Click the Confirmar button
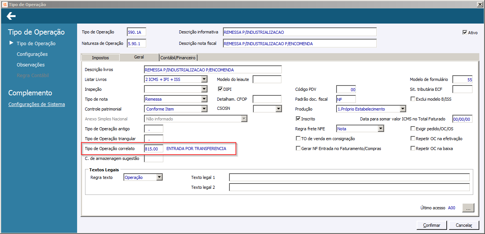485x234 pixels. (432, 225)
